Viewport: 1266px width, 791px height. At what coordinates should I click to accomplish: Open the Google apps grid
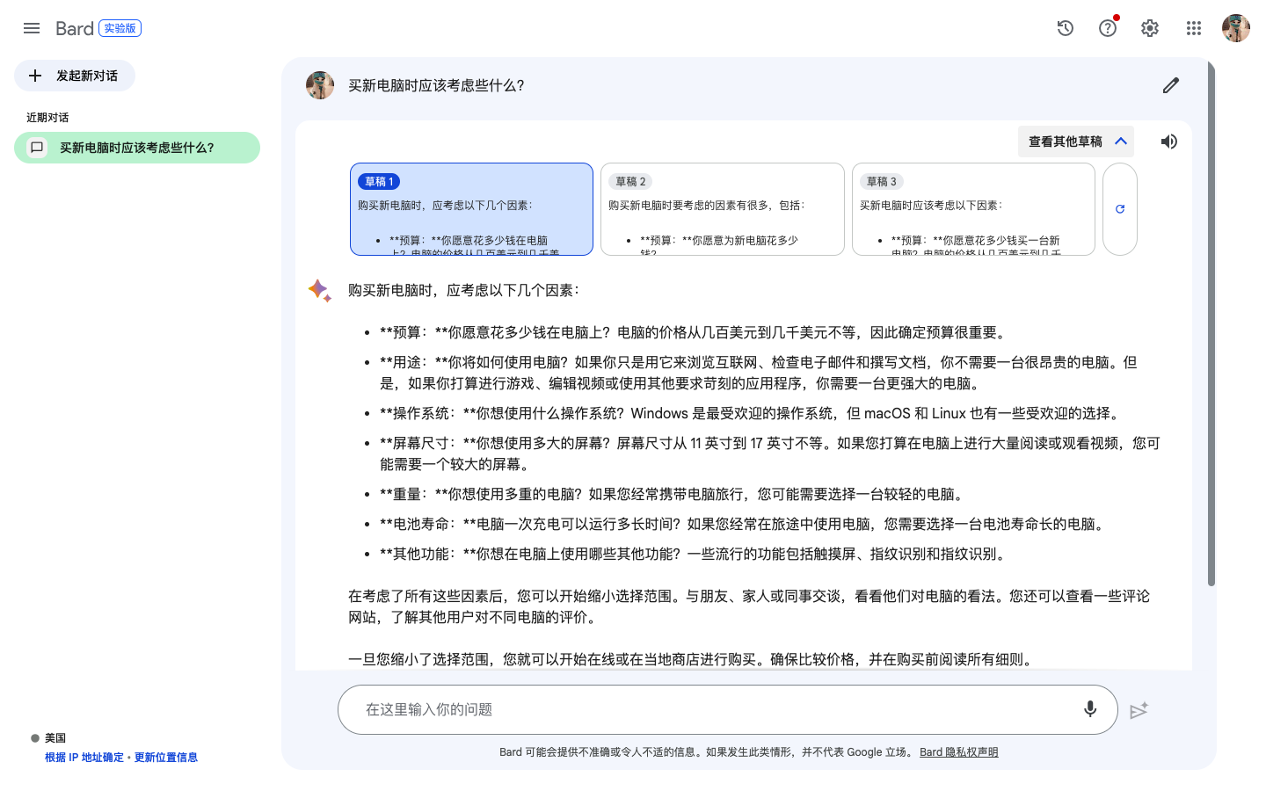point(1193,28)
